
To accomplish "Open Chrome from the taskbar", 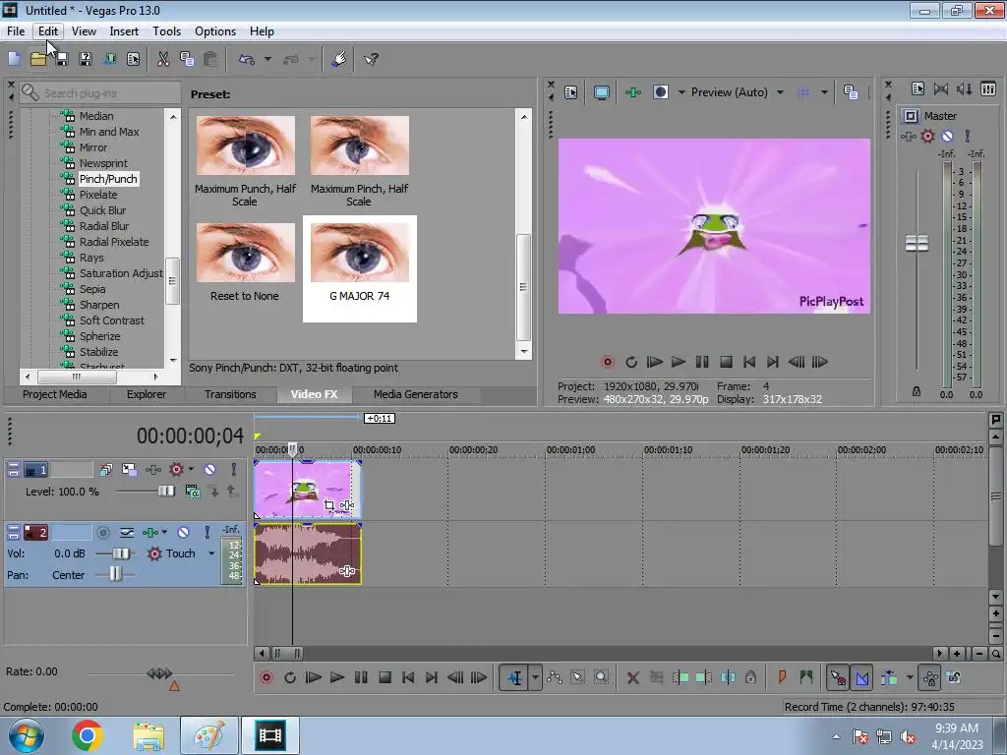I will [88, 735].
